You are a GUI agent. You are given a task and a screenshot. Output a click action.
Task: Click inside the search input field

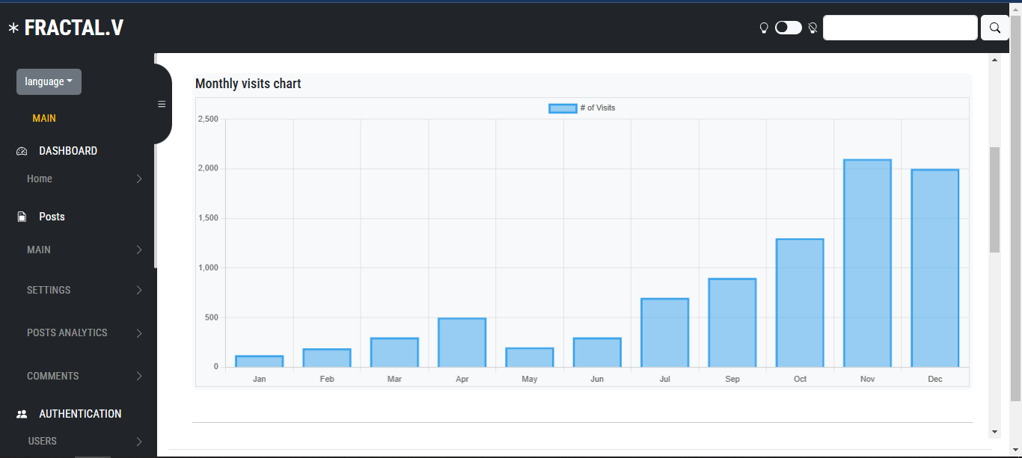(x=899, y=28)
